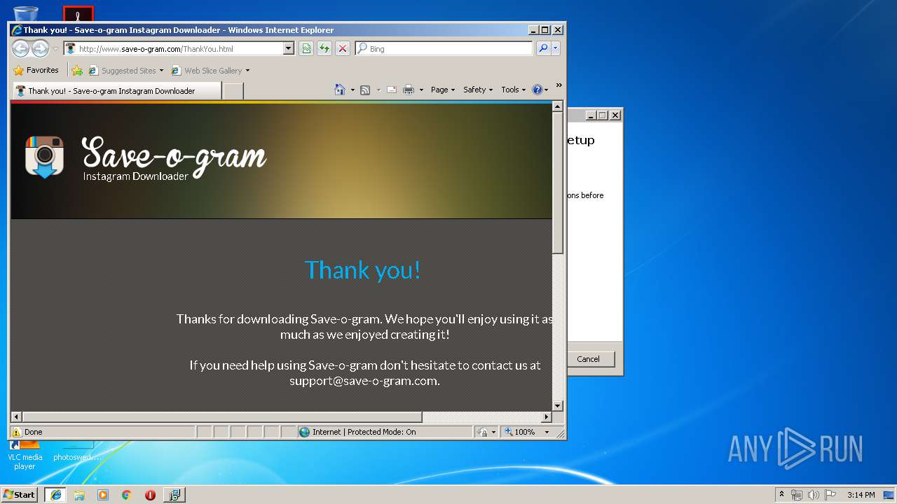Image resolution: width=897 pixels, height=504 pixels.
Task: Click the RSS feeds icon
Action: pos(365,90)
